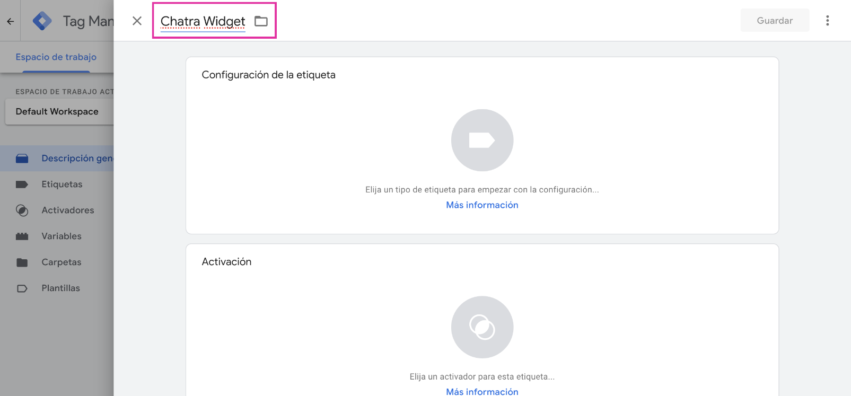851x396 pixels.
Task: Open Plantillas in the sidebar
Action: 61,288
